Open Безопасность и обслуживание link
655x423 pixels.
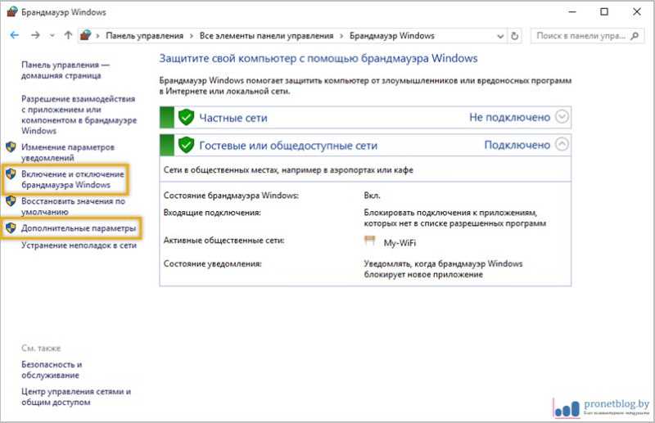[52, 370]
